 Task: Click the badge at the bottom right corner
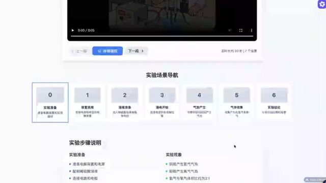point(315,179)
